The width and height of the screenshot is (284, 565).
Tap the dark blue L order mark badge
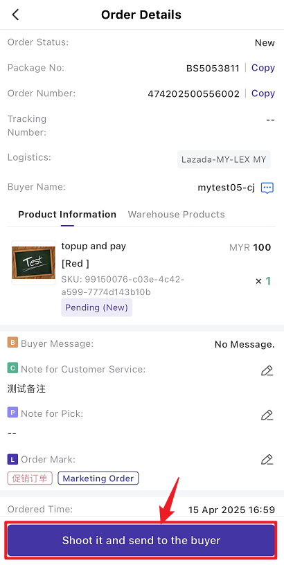pyautogui.click(x=12, y=459)
